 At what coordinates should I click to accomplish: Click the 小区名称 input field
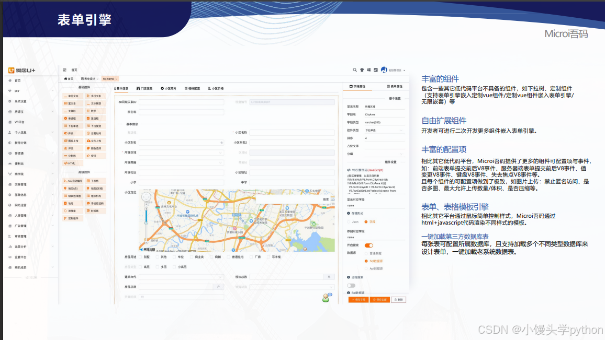point(292,133)
